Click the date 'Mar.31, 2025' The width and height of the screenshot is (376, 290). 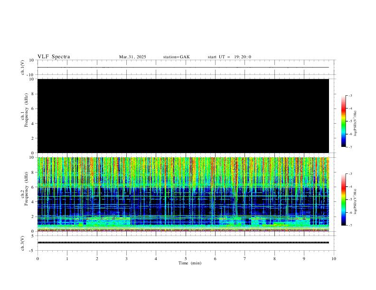click(132, 57)
